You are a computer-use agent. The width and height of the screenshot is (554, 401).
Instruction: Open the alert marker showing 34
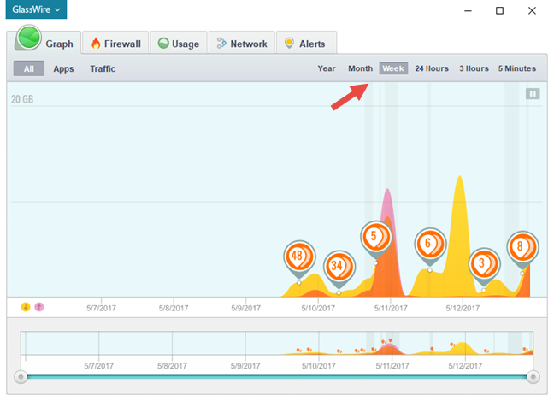[x=339, y=267]
